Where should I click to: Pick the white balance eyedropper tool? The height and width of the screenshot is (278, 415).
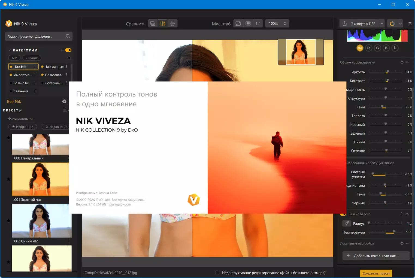pyautogui.click(x=347, y=223)
